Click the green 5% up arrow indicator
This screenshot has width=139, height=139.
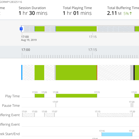[x=128, y=14]
